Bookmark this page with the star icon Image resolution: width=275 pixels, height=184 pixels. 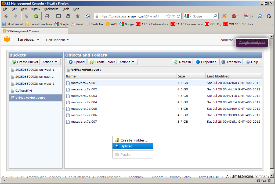[168, 16]
